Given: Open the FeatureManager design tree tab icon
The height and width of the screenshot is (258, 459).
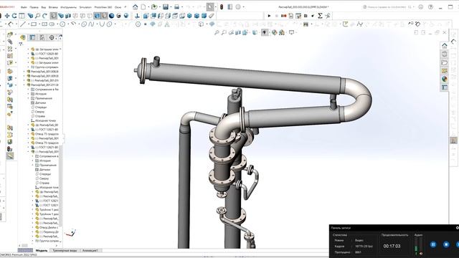Looking at the screenshot, I should [x=23, y=37].
